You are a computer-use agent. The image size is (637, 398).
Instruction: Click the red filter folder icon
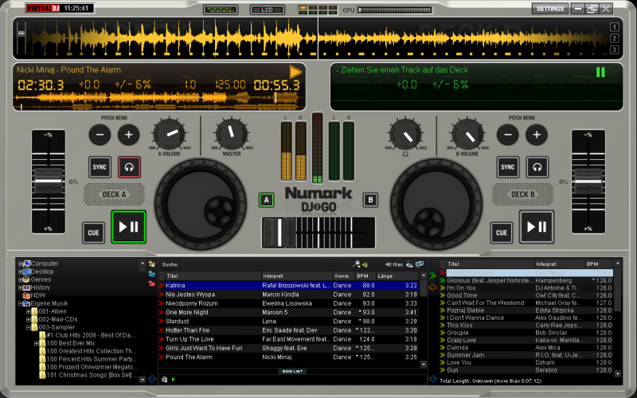point(152,283)
